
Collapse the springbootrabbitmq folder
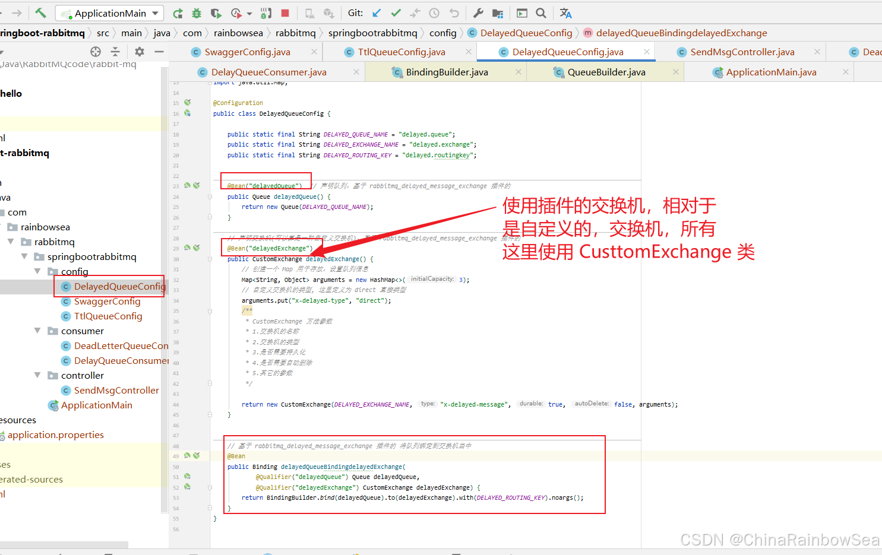click(x=24, y=256)
